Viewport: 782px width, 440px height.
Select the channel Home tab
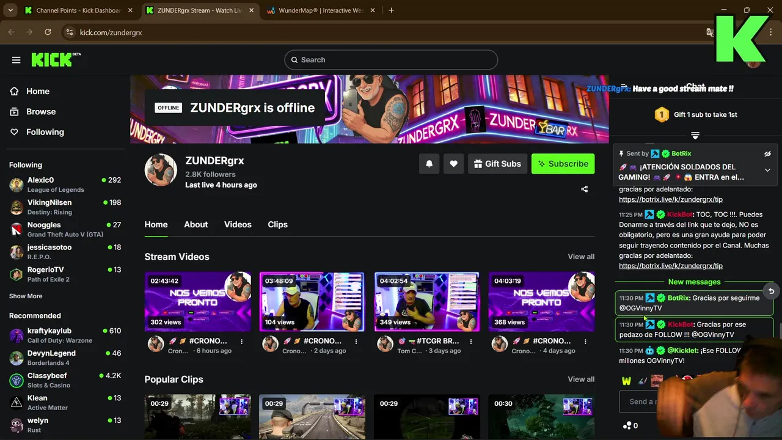tap(156, 224)
